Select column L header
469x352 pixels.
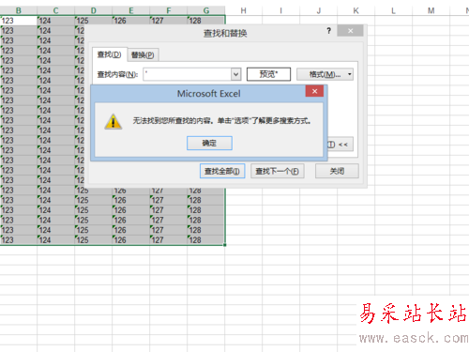[393, 10]
